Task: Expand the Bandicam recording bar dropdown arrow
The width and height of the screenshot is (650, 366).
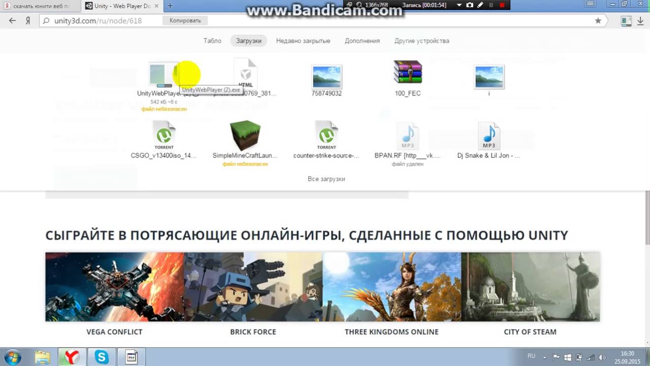Action: 459,5
